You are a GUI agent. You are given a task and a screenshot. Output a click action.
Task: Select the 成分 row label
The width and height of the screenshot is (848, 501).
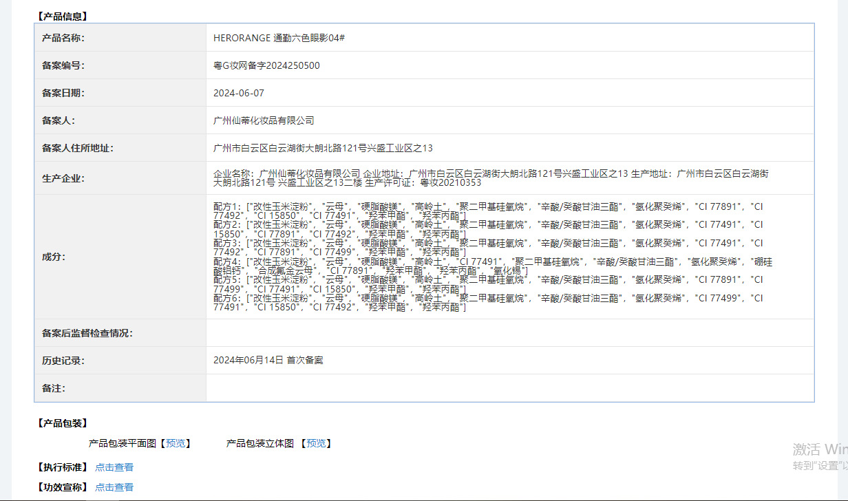(x=54, y=257)
